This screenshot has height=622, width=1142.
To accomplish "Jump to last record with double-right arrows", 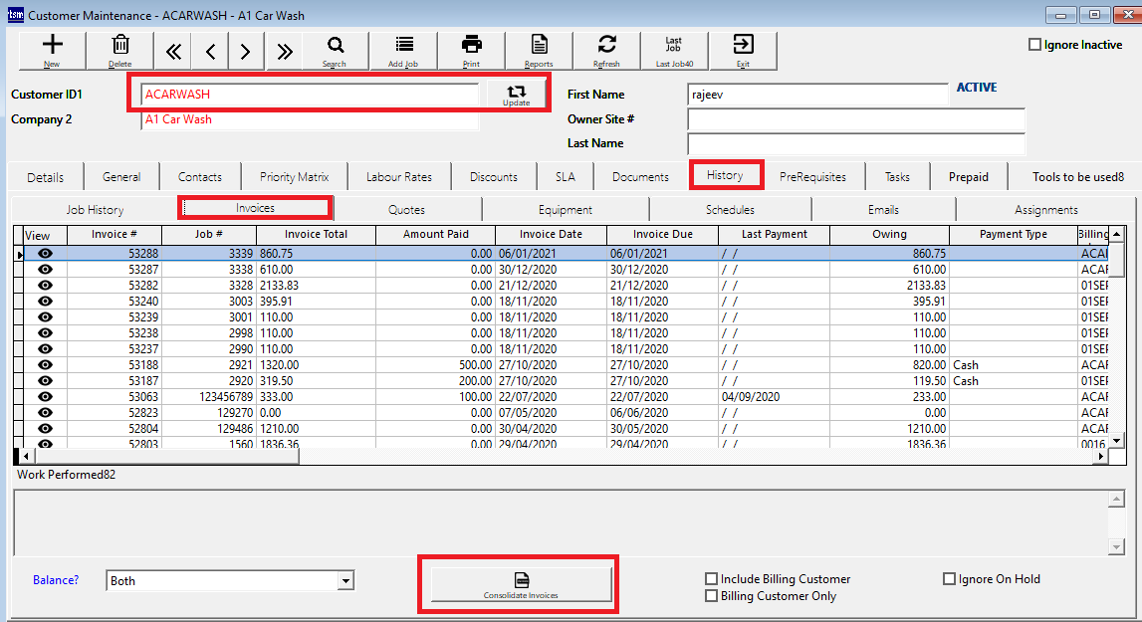I will tap(284, 52).
